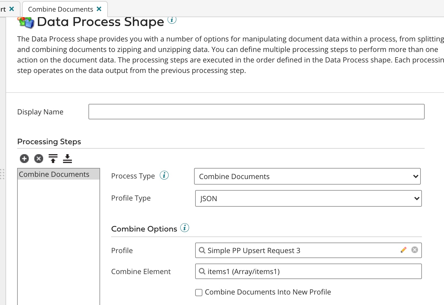
Task: Click the Data Process Shape header icon
Action: pos(26,22)
